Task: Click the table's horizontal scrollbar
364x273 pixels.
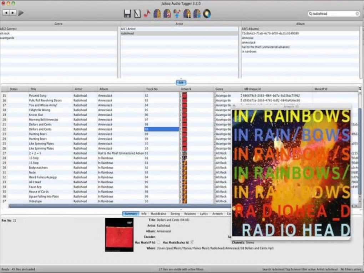Action: pos(121,206)
